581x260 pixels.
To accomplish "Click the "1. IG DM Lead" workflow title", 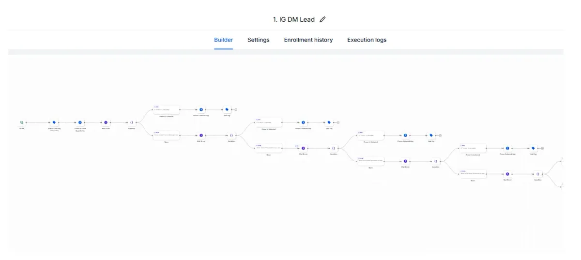I will click(x=293, y=19).
